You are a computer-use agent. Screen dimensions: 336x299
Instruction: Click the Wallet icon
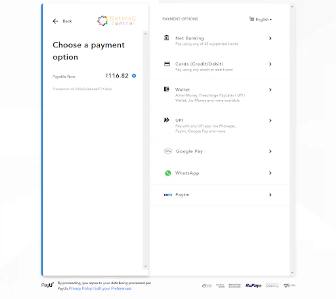point(167,89)
